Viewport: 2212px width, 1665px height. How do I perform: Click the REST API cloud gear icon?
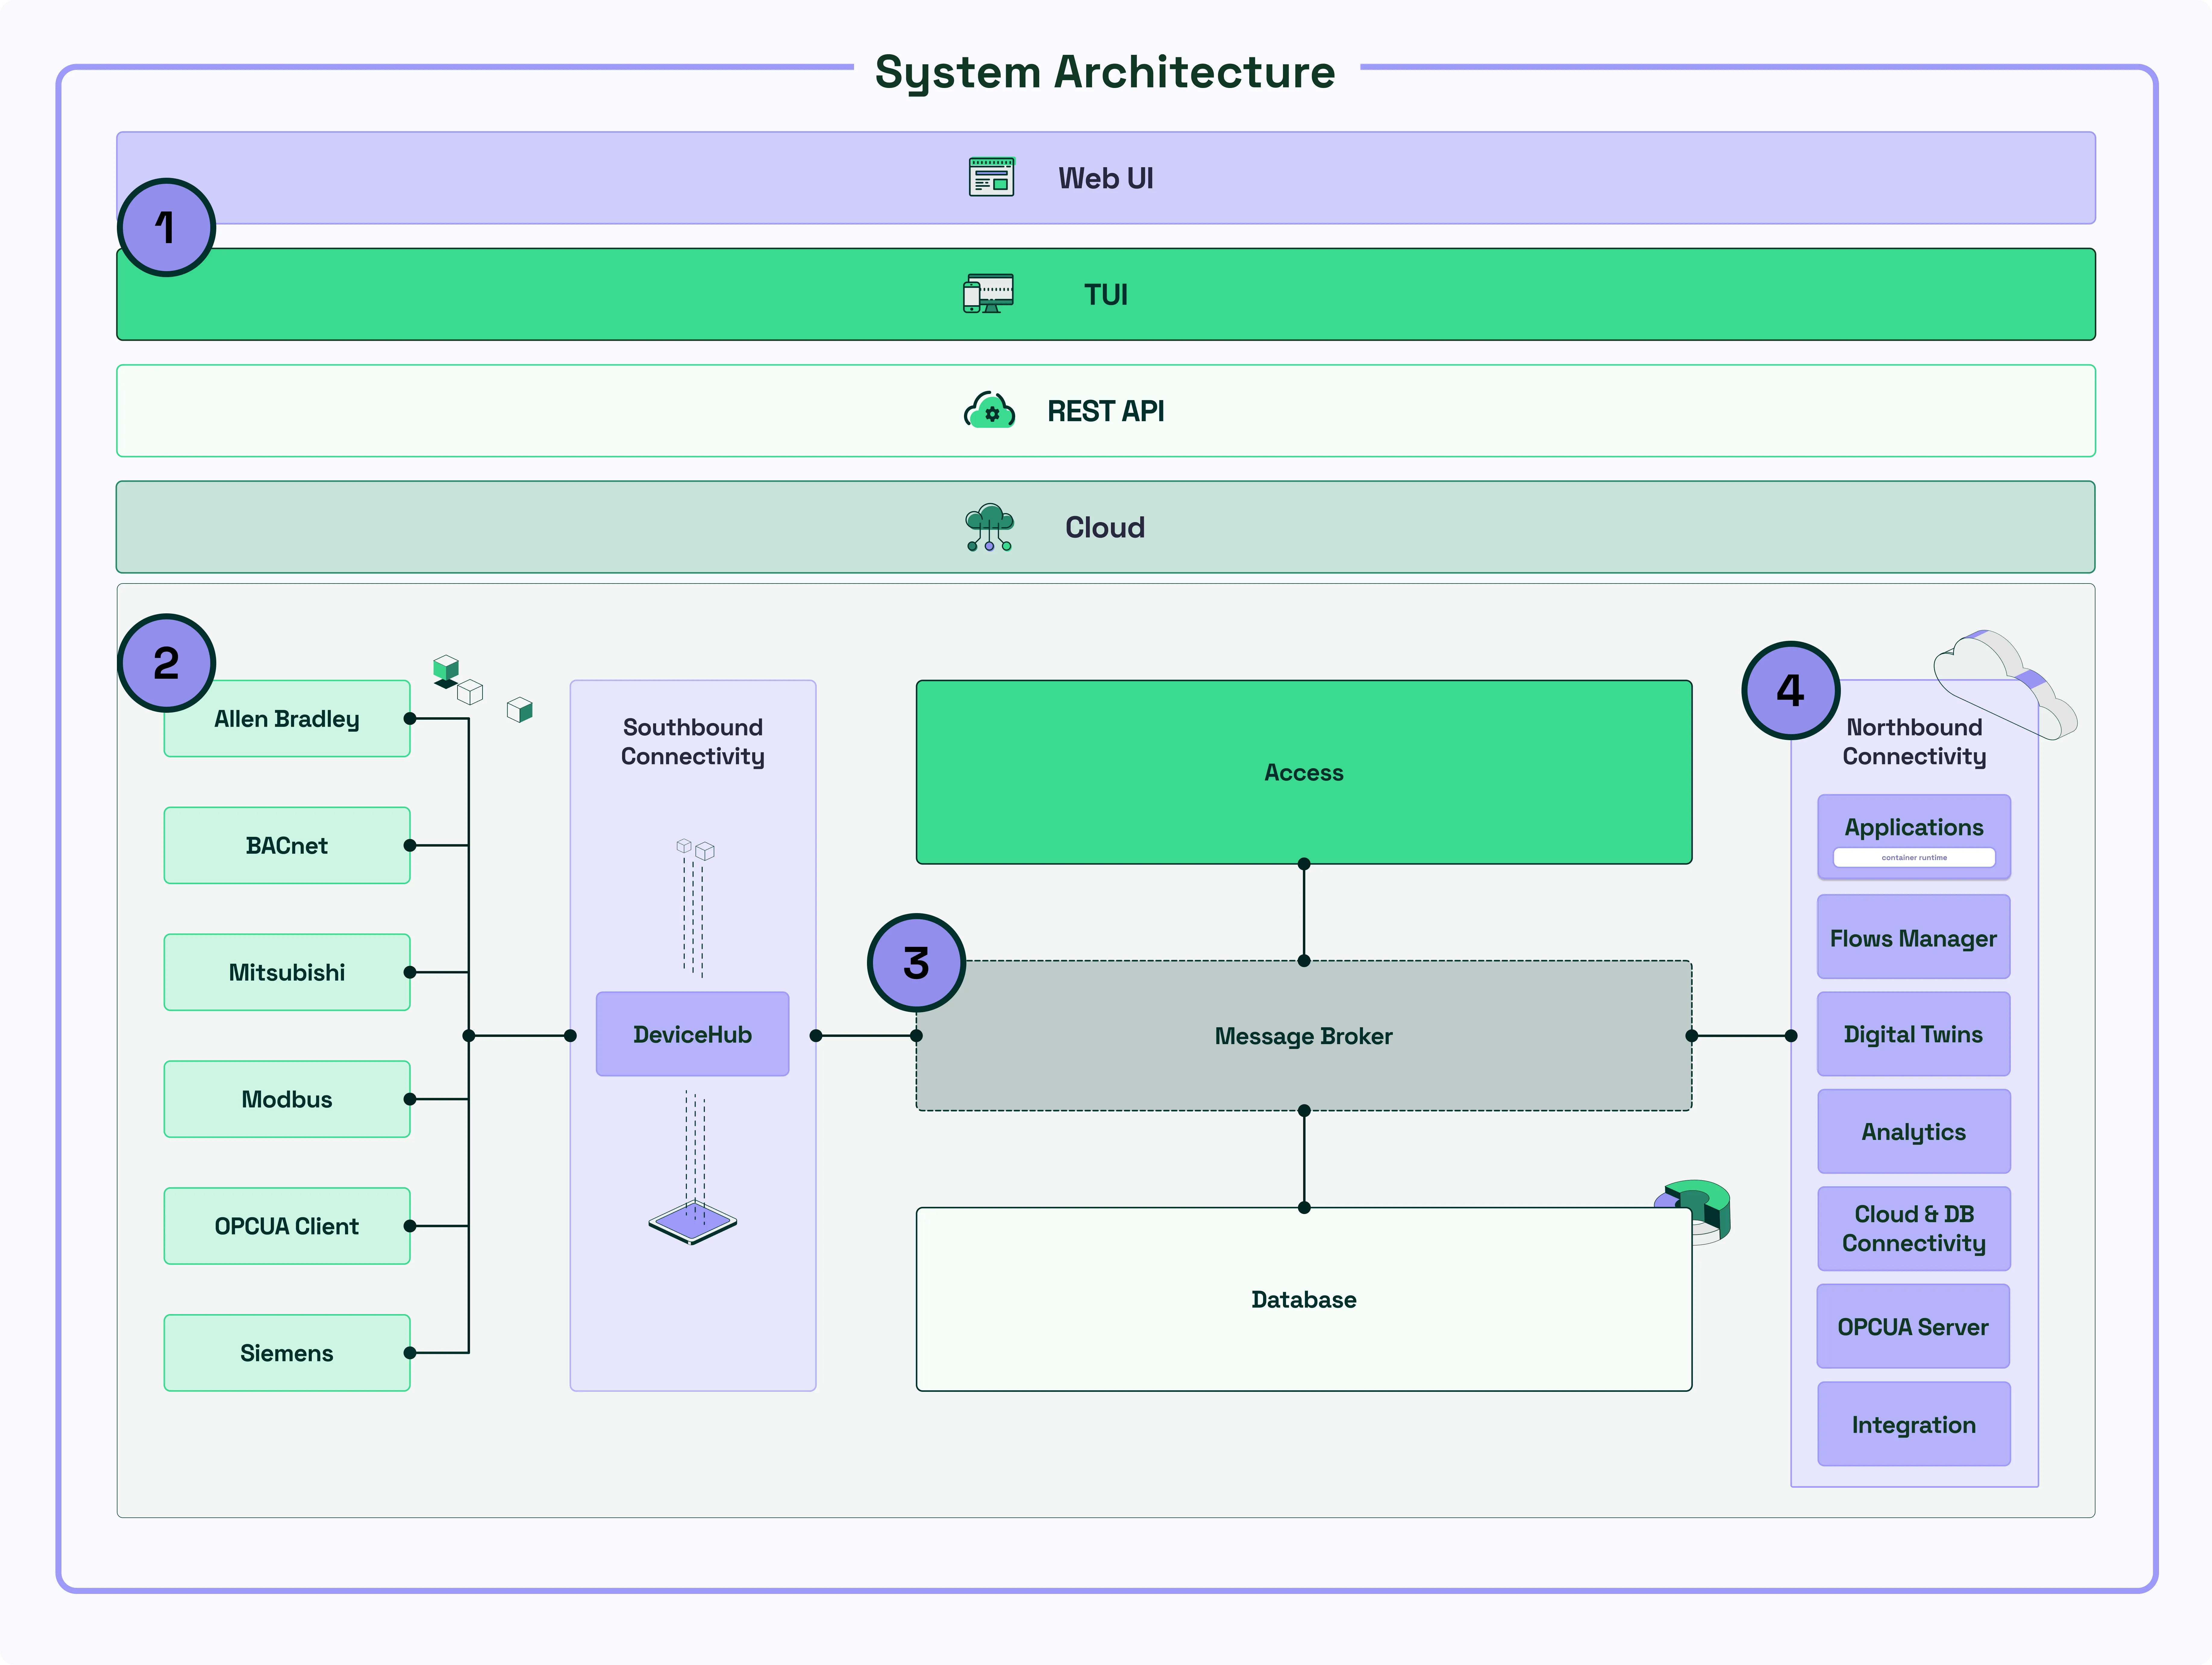[989, 410]
